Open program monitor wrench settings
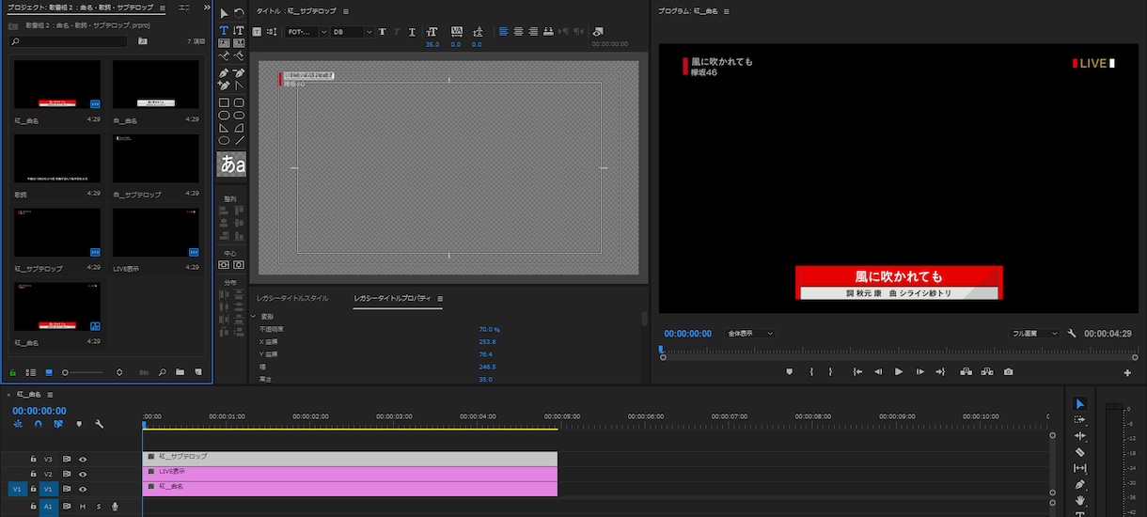This screenshot has width=1147, height=517. [1073, 334]
